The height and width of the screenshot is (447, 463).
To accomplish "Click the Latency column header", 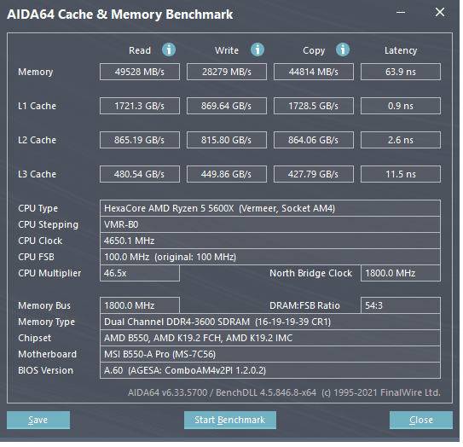I will point(401,51).
